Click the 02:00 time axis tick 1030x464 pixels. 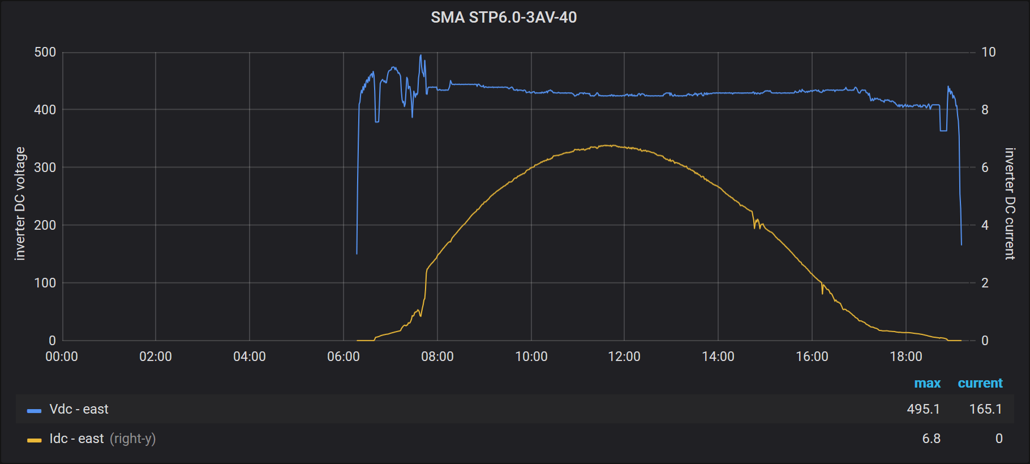[x=156, y=356]
